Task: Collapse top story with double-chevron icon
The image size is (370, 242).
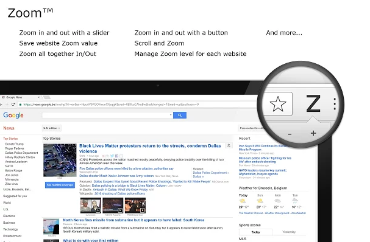Action: click(x=229, y=146)
